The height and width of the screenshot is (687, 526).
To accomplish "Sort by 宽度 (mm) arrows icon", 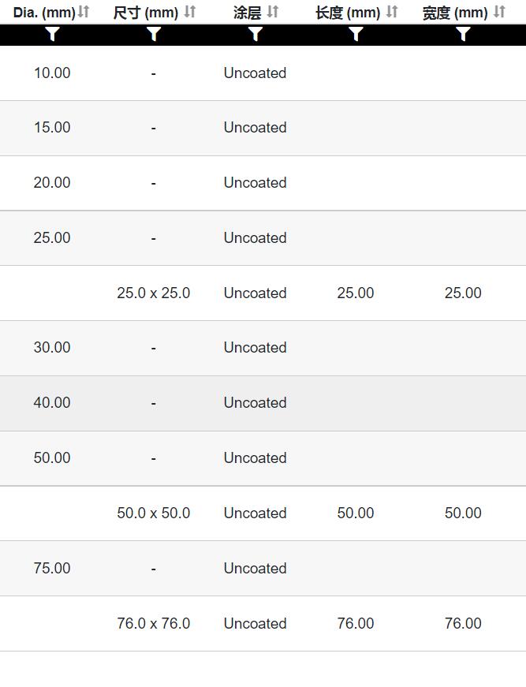I will [499, 12].
